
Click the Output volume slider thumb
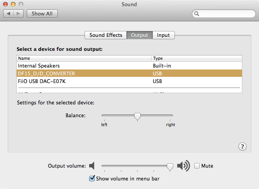coord(170,166)
